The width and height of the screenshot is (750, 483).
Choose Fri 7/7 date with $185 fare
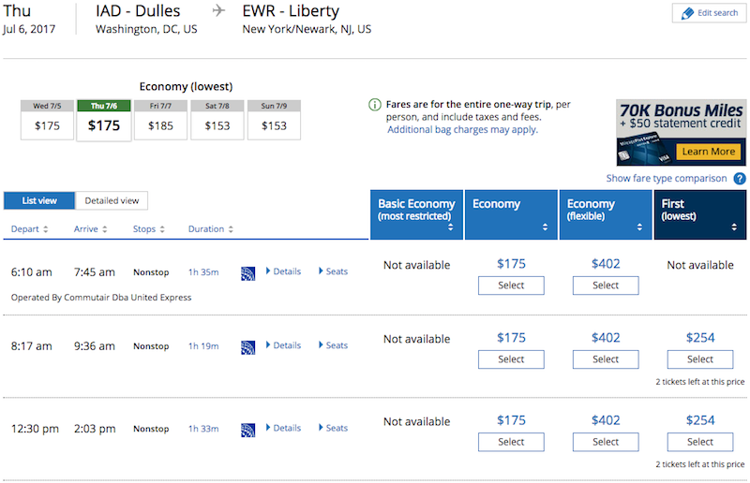click(x=160, y=120)
